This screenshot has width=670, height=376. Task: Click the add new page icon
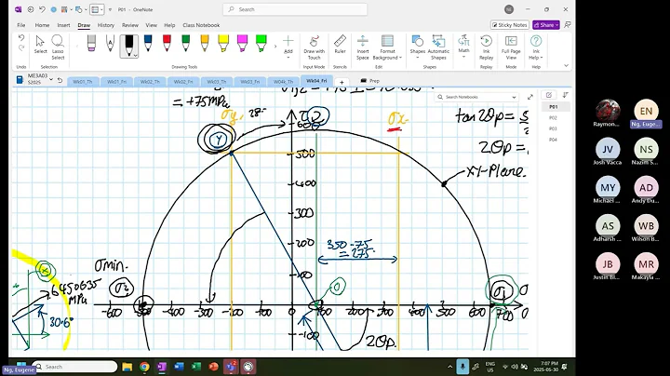point(549,95)
